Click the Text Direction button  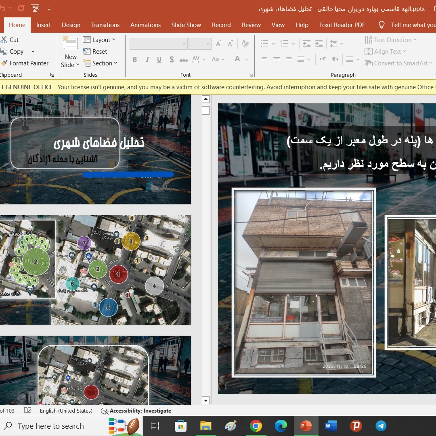coord(390,40)
